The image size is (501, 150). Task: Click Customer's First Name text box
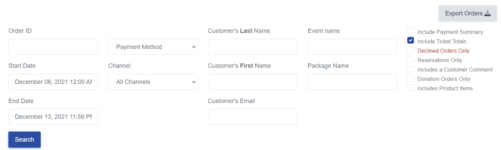[252, 82]
